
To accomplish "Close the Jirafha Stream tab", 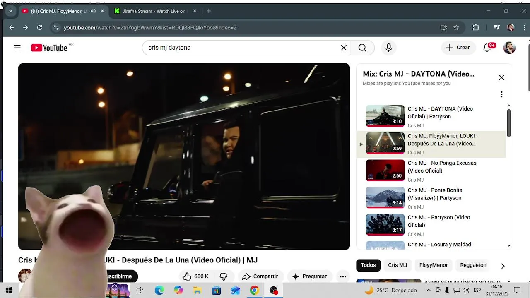I will [x=195, y=11].
